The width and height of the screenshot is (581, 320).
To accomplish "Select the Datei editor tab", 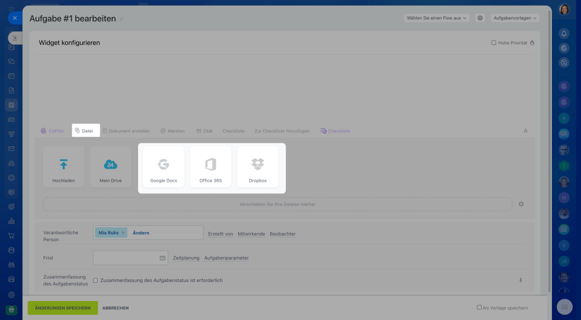I will (x=86, y=131).
